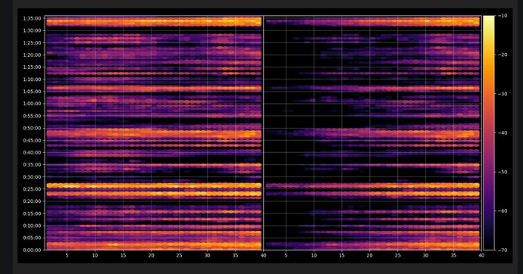The width and height of the screenshot is (523, 274).
Task: Click x-axis label 30 under left heatmap
Action: [x=207, y=256]
